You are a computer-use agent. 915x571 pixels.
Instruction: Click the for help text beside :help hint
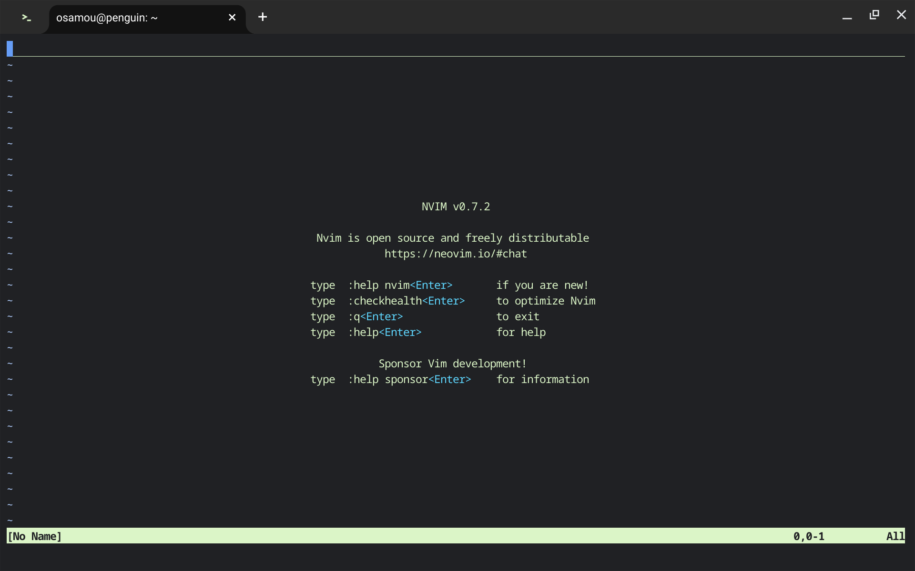click(521, 332)
